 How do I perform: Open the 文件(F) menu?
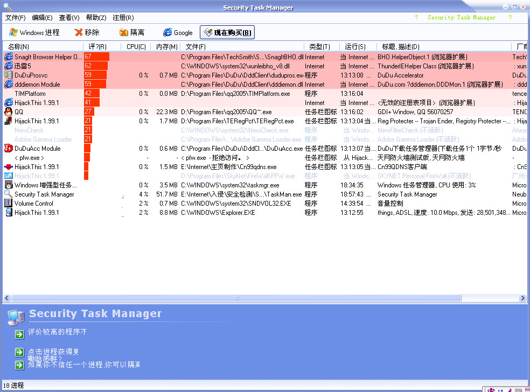15,18
